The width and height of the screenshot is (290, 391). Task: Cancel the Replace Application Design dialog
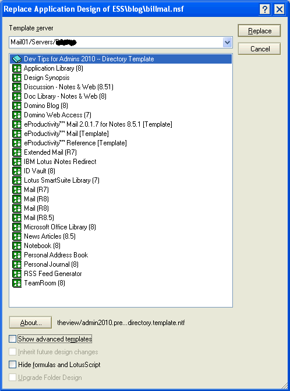[x=259, y=49]
